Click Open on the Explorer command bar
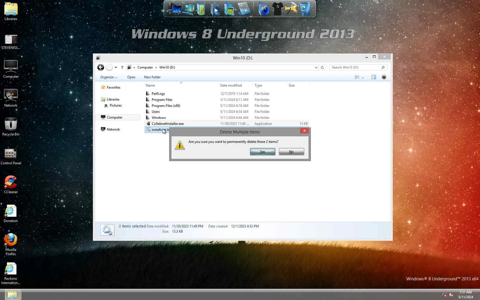The width and height of the screenshot is (480, 300). (x=131, y=77)
